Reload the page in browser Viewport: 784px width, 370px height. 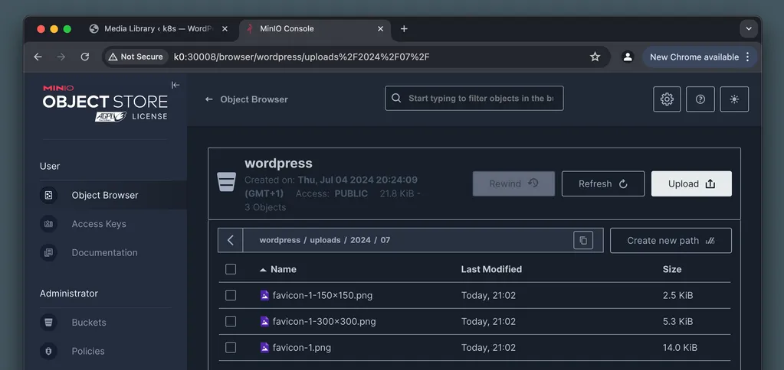(85, 57)
